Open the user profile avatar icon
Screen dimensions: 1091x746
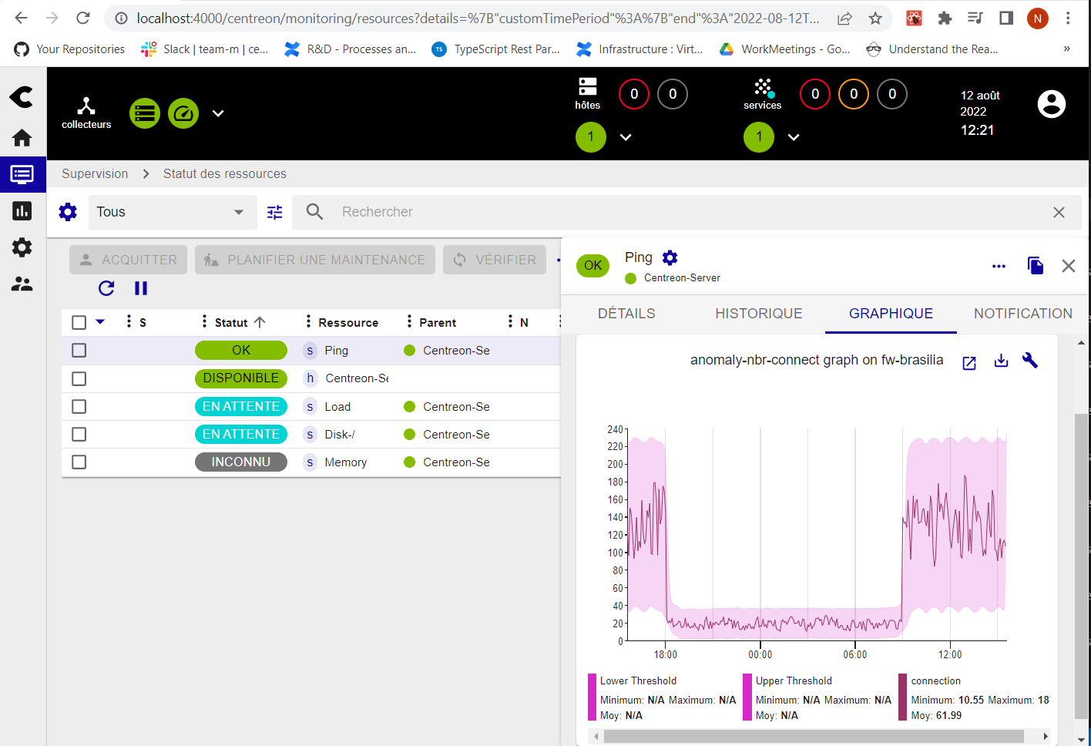coord(1052,104)
